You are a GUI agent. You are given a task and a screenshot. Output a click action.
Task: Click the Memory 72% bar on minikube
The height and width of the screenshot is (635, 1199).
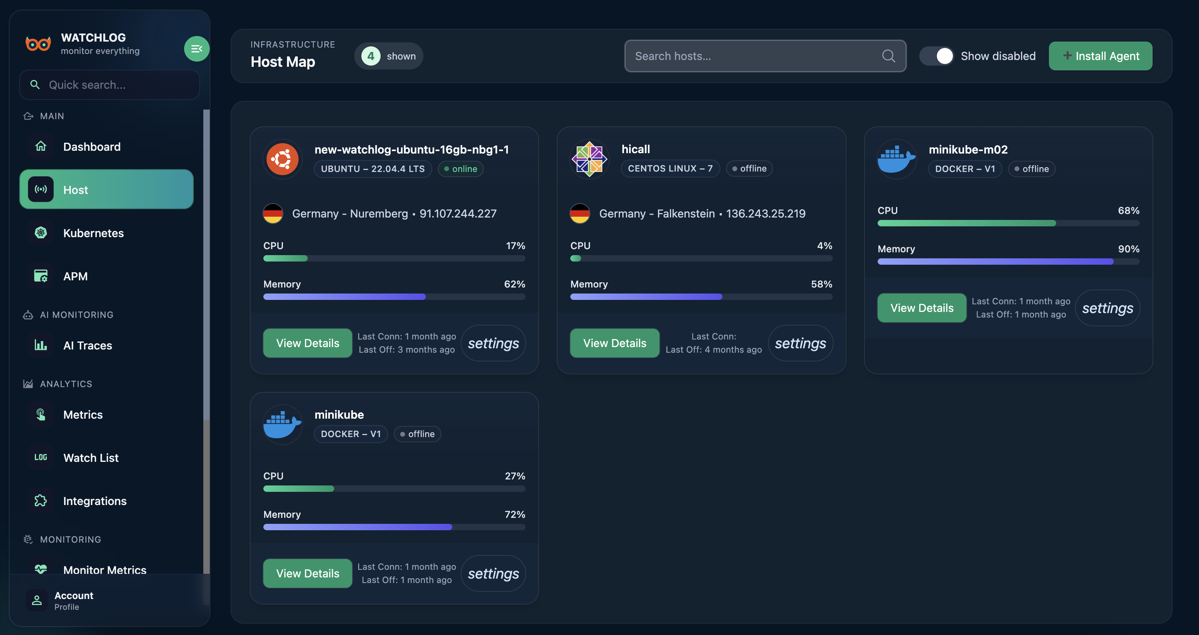point(394,527)
